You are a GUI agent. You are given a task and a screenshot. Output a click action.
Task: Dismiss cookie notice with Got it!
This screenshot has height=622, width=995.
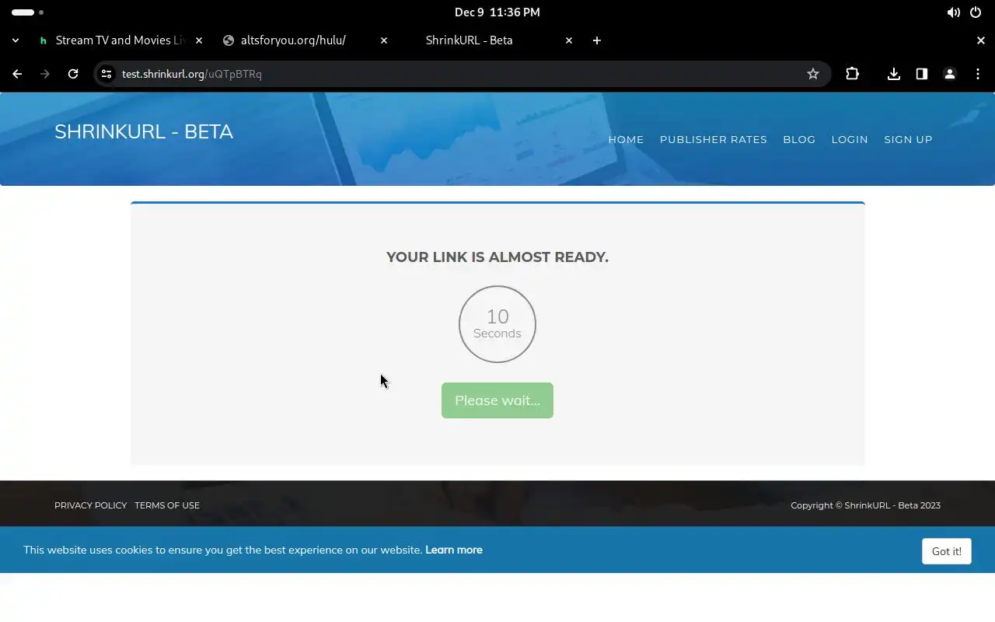click(947, 551)
